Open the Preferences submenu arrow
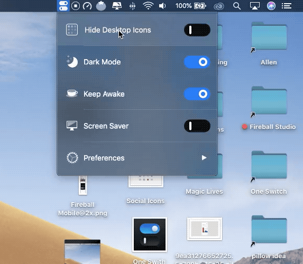The height and width of the screenshot is (264, 303). (x=204, y=158)
